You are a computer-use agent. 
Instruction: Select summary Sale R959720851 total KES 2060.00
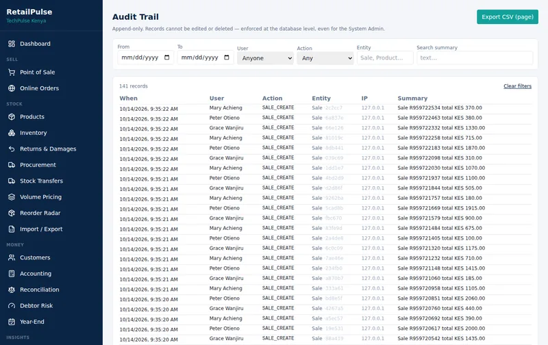(x=441, y=298)
